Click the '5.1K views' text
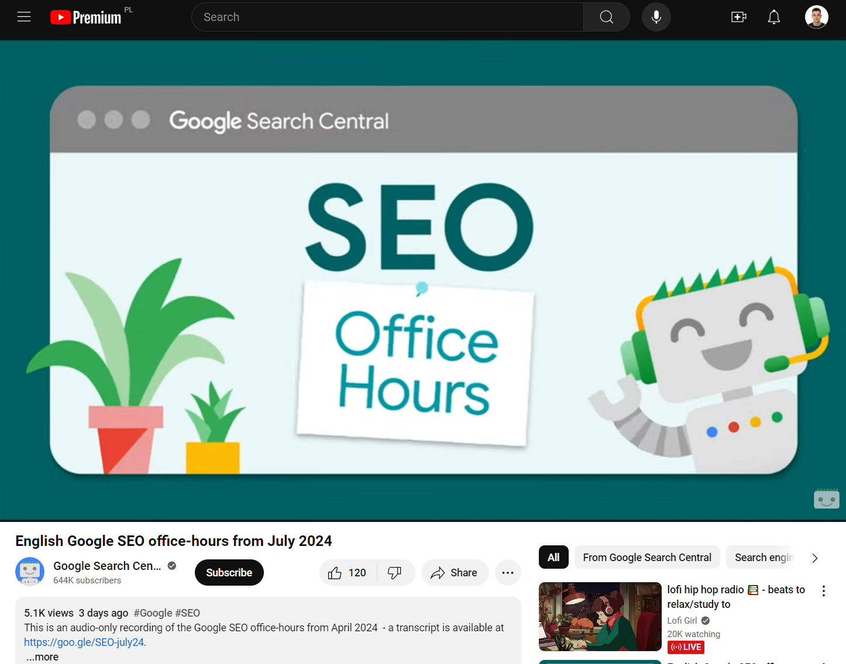 click(49, 613)
